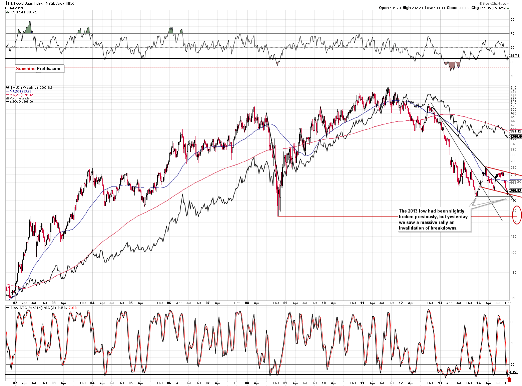Click the boxed 200.82 current price label
The height and width of the screenshot is (386, 522).
tap(515, 190)
